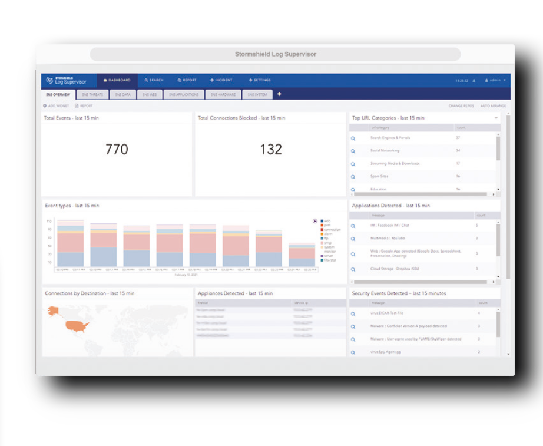Click magnifier next to Social Networking category
This screenshot has height=446, width=543.
click(x=353, y=151)
